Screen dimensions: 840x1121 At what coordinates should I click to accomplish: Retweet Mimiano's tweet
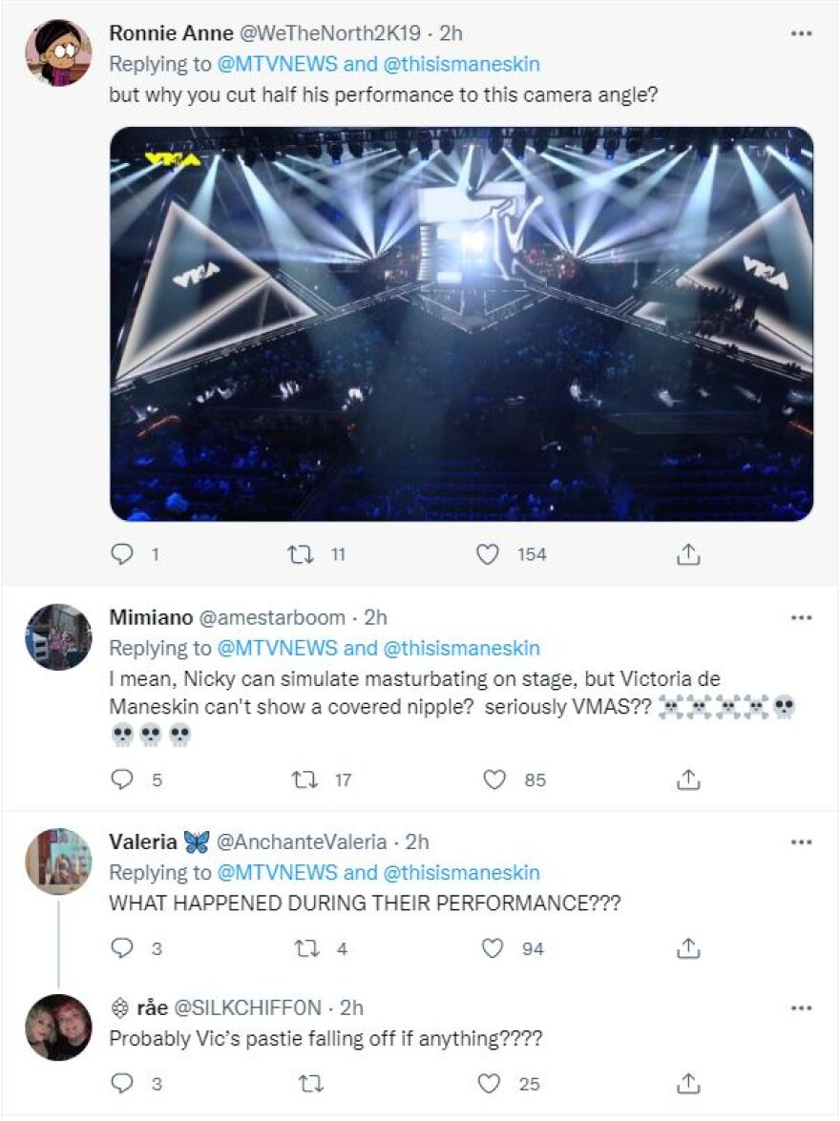coord(303,780)
